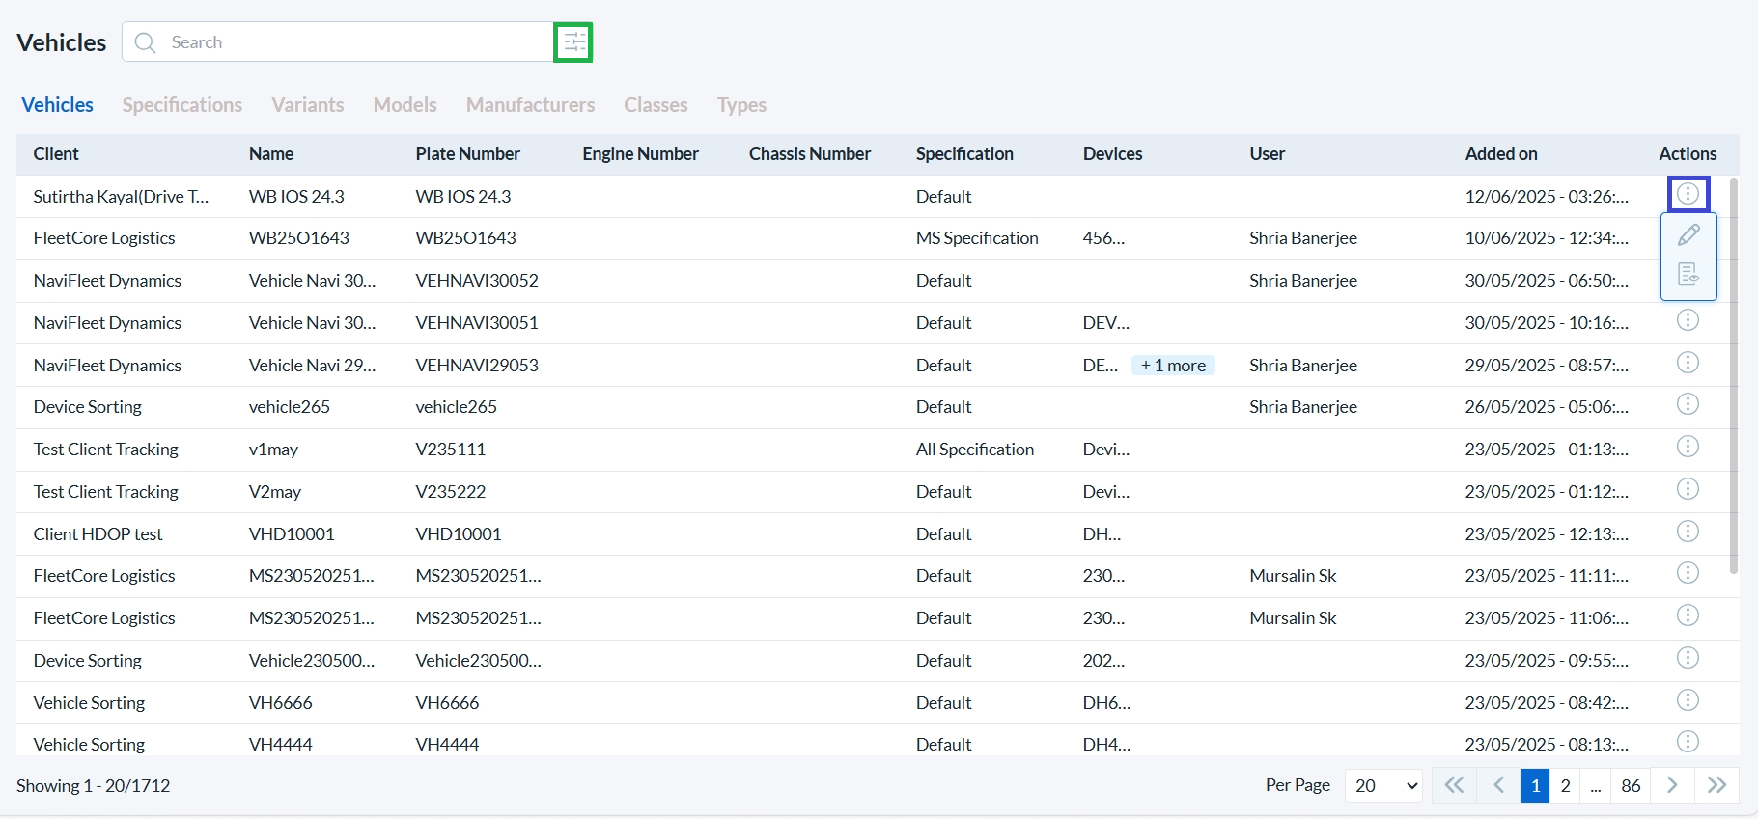This screenshot has width=1758, height=819.
Task: Open actions menu for vehicle265 row
Action: 1688,405
